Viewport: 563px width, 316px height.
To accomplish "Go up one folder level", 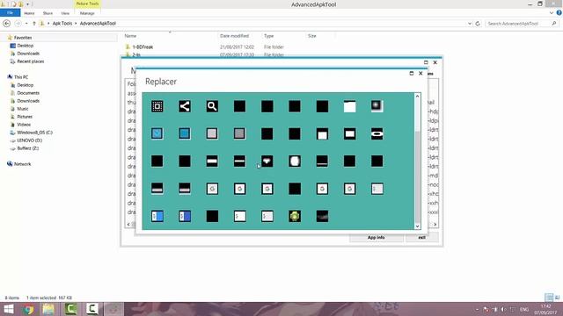I will [34, 24].
